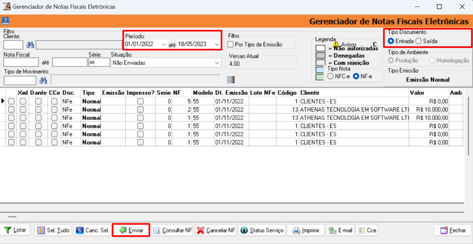Tick the Xml checkbox in the NF 2 row
This screenshot has width=473, height=244.
click(23, 110)
